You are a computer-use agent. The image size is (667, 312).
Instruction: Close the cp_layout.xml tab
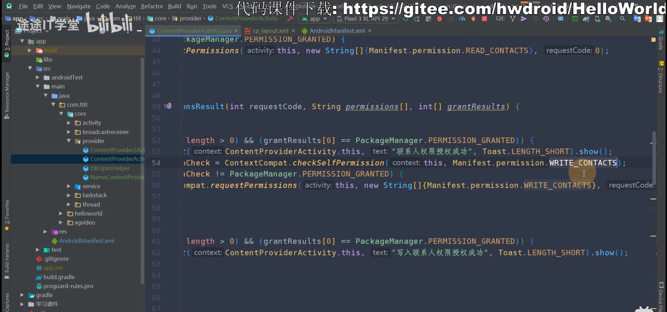pos(293,31)
